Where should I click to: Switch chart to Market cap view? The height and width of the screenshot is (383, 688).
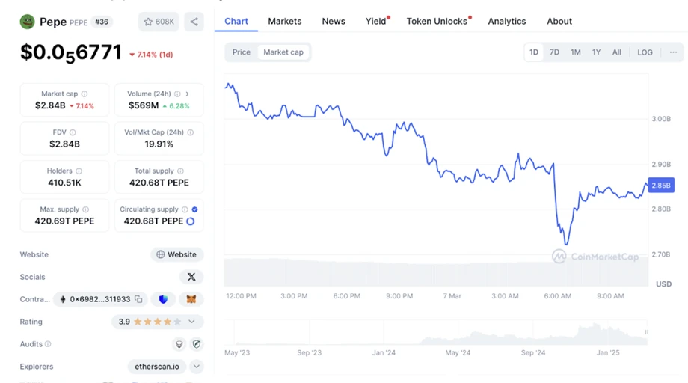click(x=283, y=52)
